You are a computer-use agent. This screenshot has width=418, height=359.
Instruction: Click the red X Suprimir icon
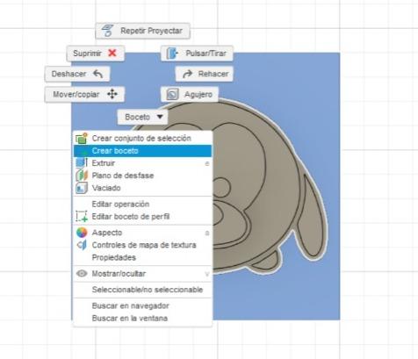[x=112, y=53]
